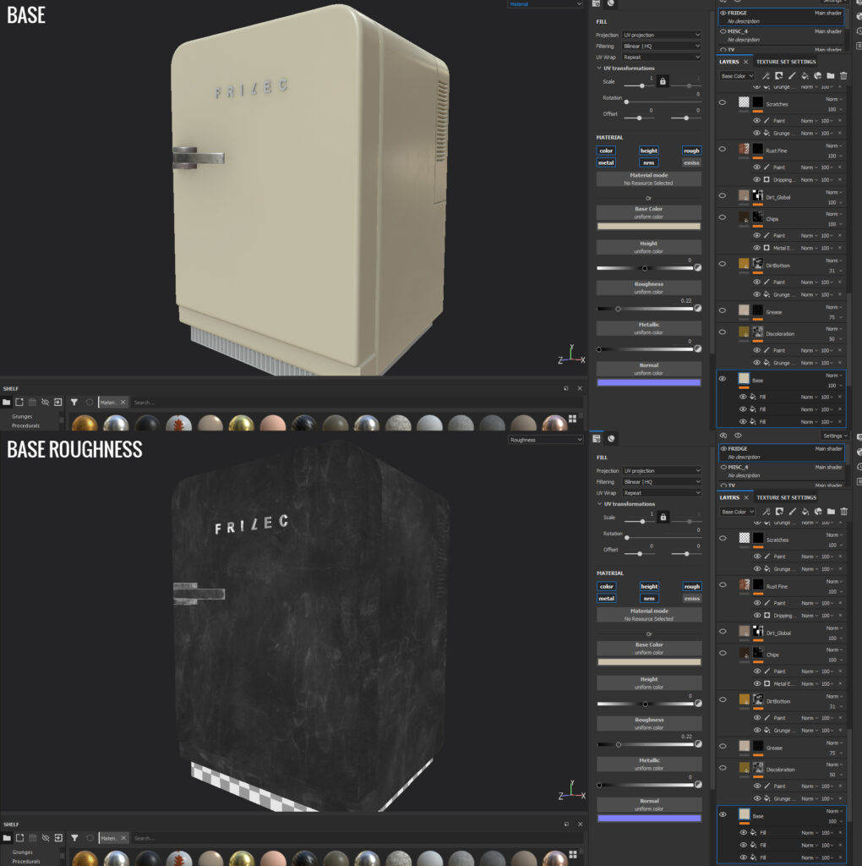This screenshot has height=866, width=862.
Task: Open the Roughness viewport mode dropdown
Action: tap(545, 440)
